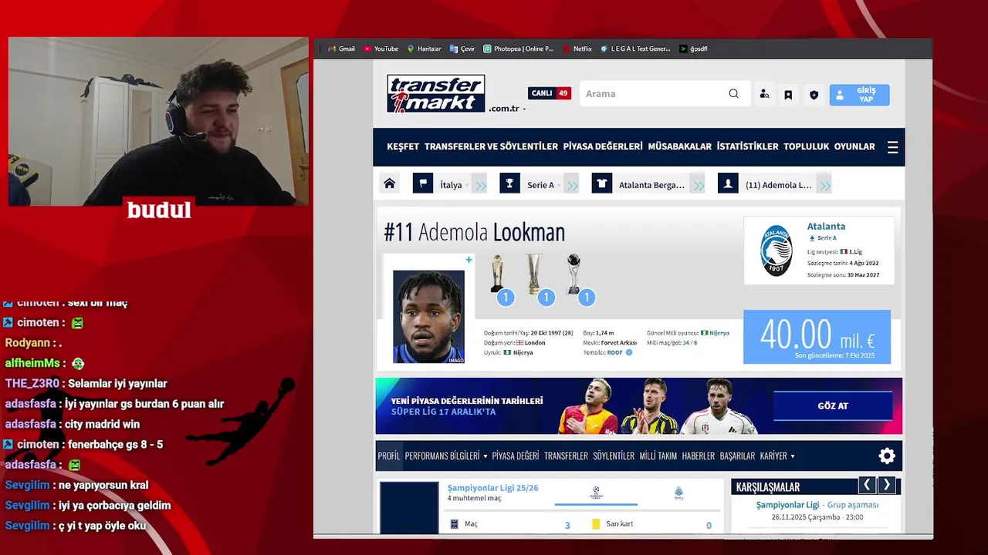The height and width of the screenshot is (555, 988).
Task: Click the shield icon in header
Action: pyautogui.click(x=814, y=95)
